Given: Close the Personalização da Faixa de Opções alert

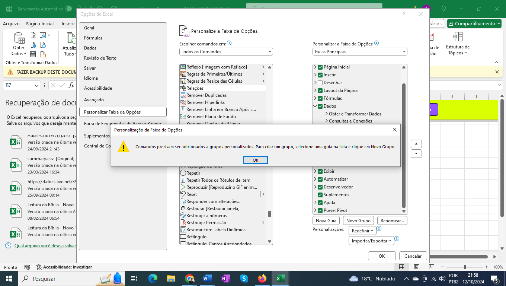Looking at the screenshot, I should tap(395, 130).
